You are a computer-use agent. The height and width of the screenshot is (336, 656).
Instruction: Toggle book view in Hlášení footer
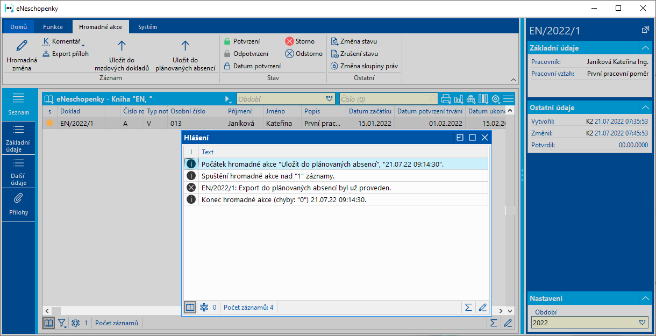(x=190, y=308)
